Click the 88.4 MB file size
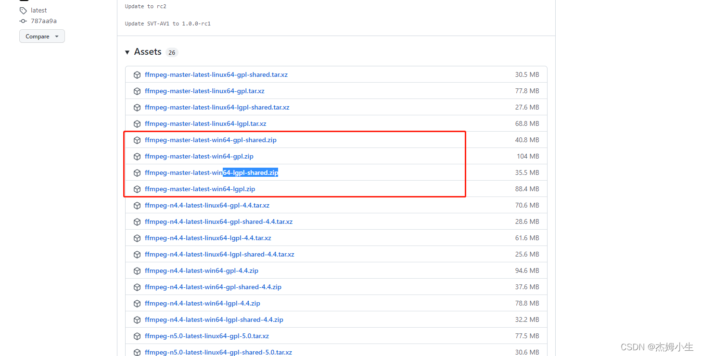The image size is (701, 356). pyautogui.click(x=527, y=189)
